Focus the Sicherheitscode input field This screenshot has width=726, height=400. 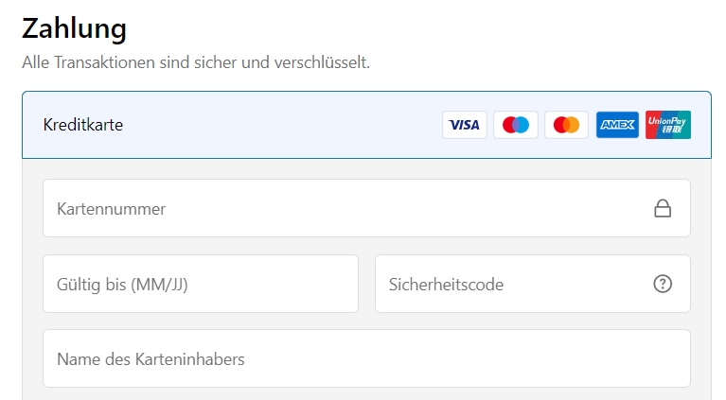[x=533, y=284]
